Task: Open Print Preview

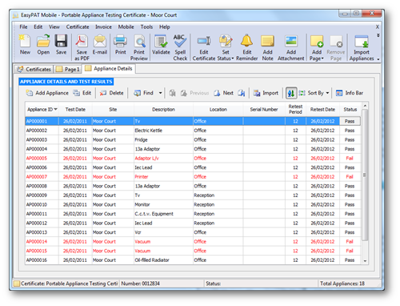Action: [x=139, y=47]
